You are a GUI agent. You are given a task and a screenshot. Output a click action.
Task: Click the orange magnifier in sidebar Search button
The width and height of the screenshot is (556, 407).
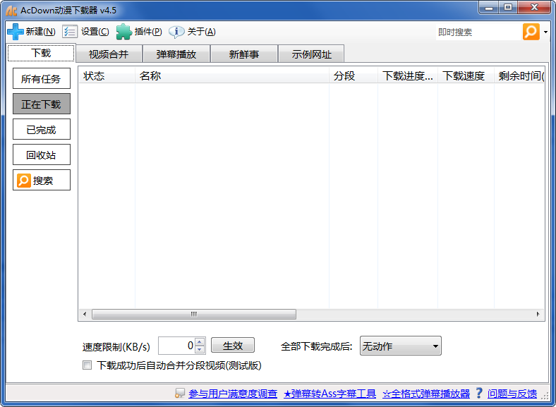click(x=24, y=181)
